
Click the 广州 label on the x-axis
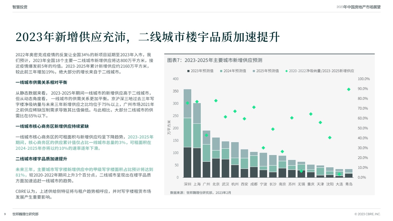click(206, 184)
